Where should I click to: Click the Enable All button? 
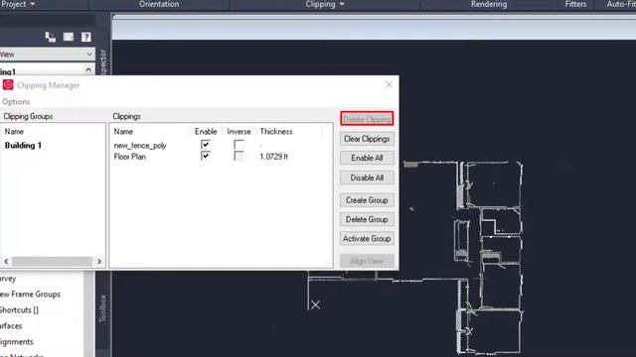(x=367, y=158)
